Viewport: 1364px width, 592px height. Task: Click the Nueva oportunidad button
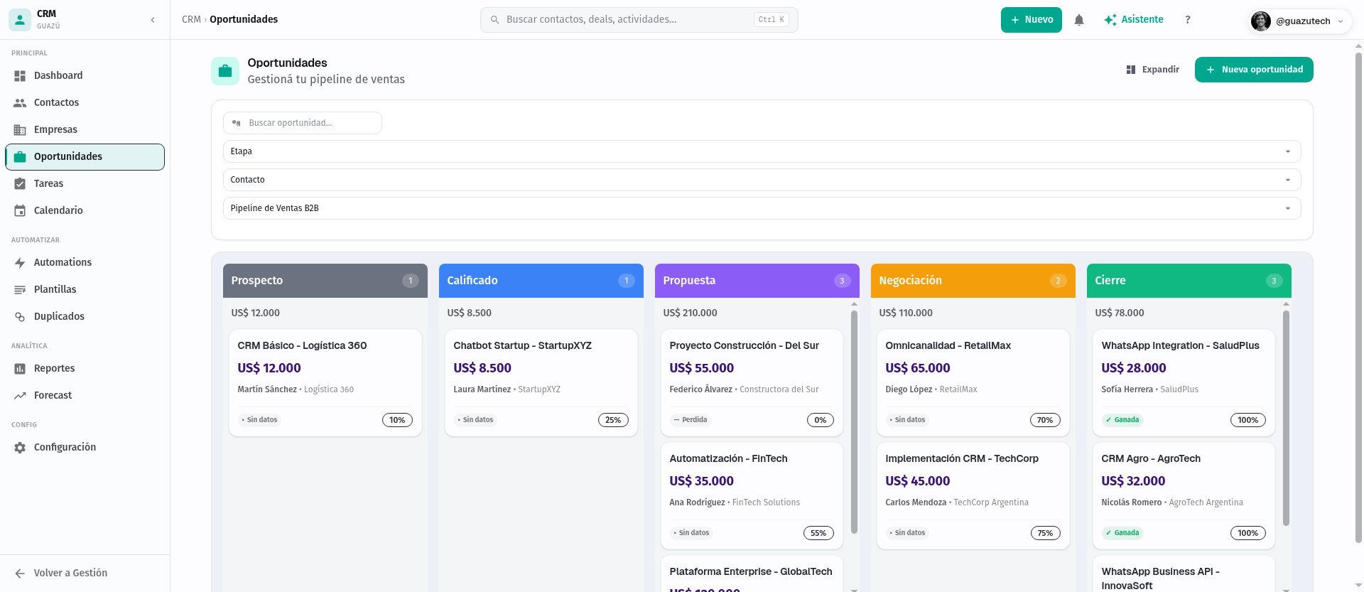click(x=1254, y=70)
